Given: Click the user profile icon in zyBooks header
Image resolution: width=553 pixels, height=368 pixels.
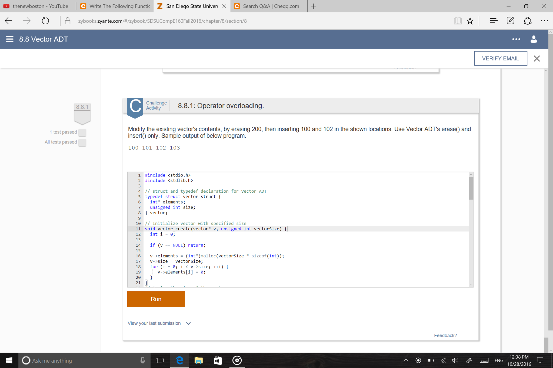Looking at the screenshot, I should (x=534, y=39).
